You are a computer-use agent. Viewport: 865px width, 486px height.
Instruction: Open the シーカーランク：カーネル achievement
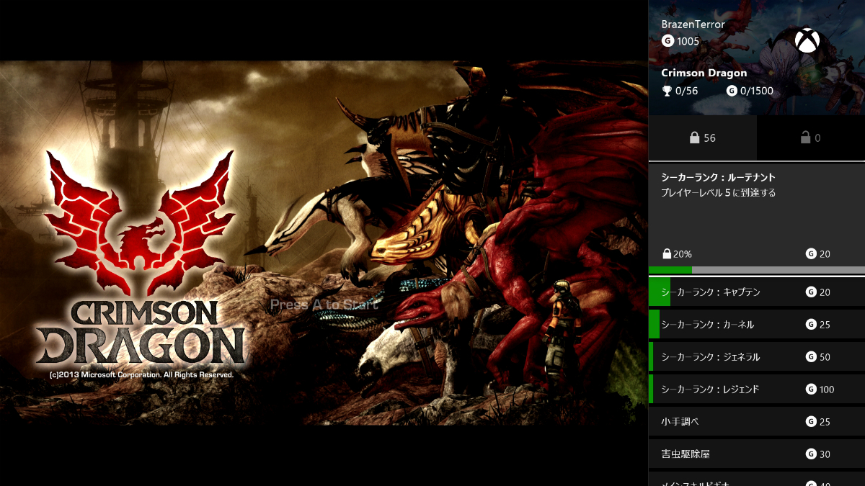pyautogui.click(x=757, y=324)
